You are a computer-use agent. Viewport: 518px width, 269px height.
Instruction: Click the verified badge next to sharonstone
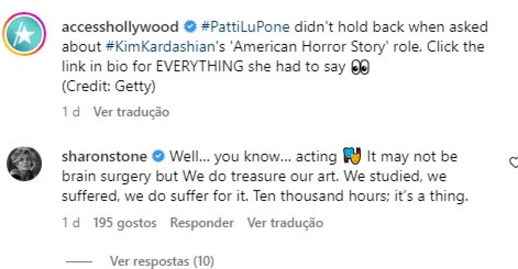pyautogui.click(x=158, y=156)
